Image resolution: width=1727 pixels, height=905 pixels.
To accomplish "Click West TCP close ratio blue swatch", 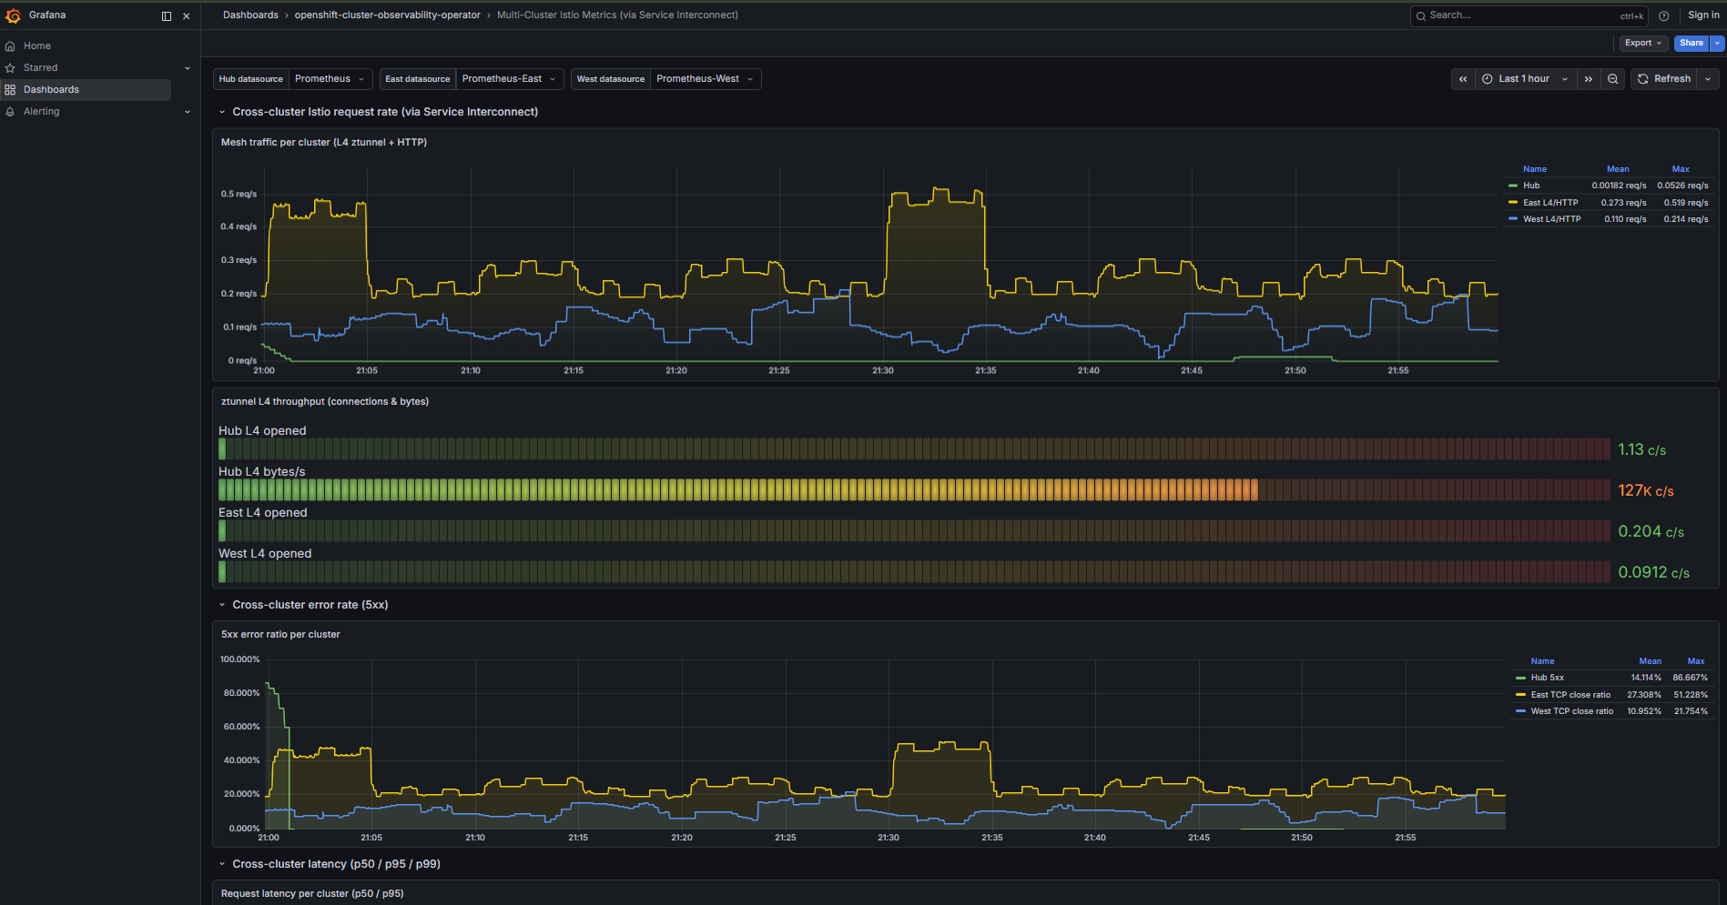I will [x=1520, y=711].
